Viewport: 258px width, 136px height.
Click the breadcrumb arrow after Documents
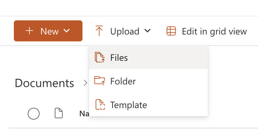[x=85, y=83]
